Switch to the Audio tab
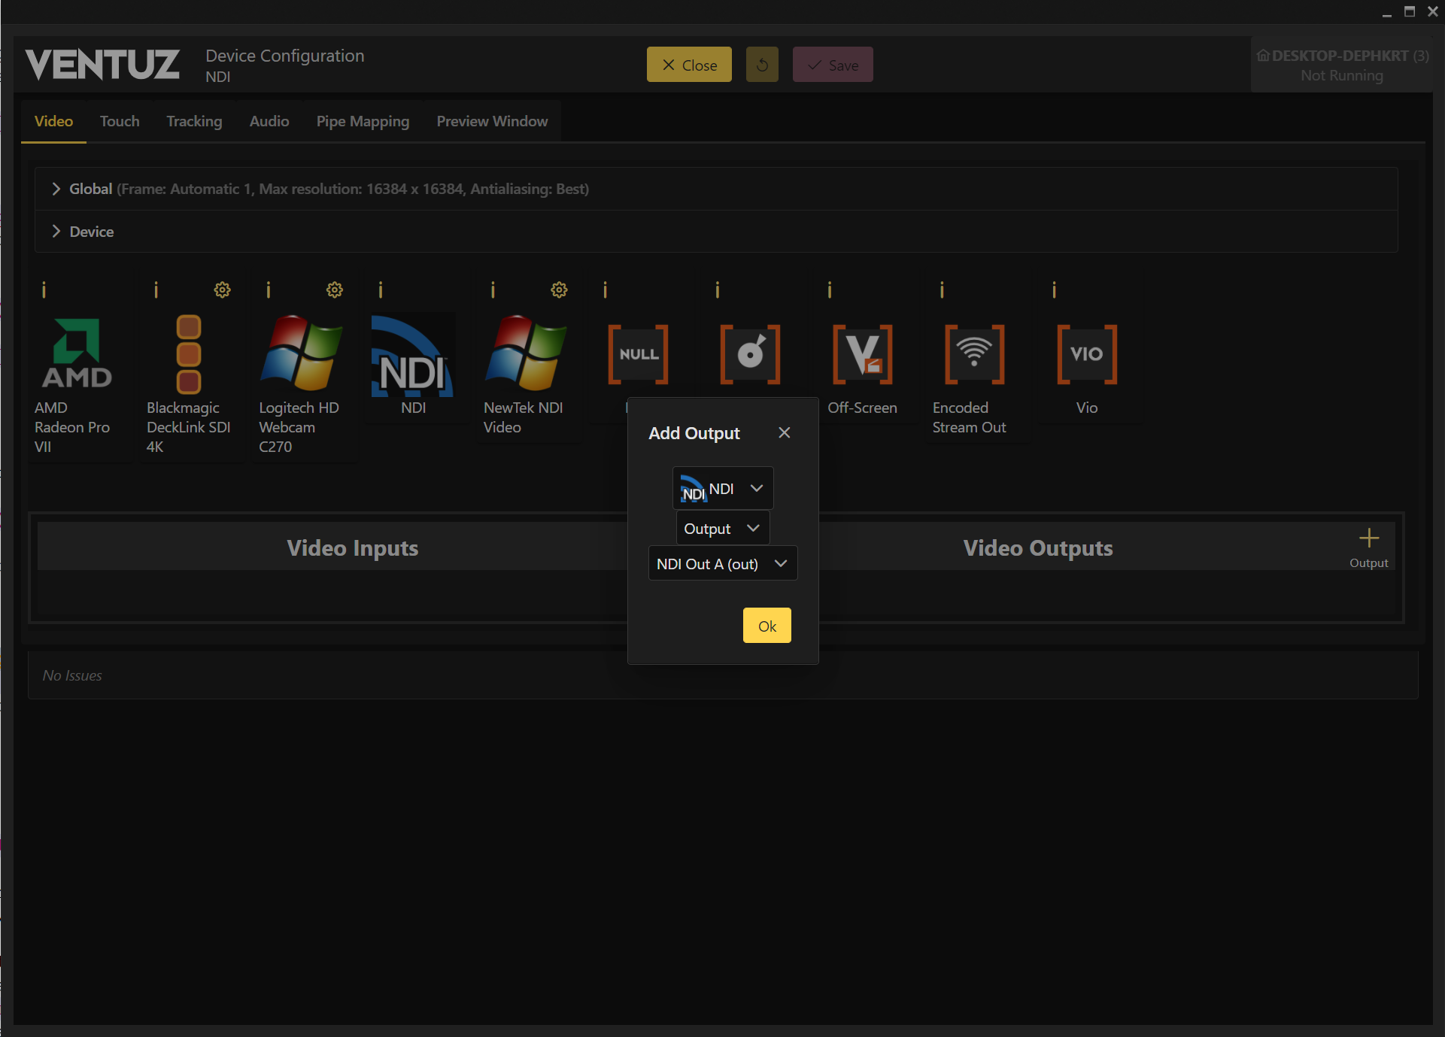 (x=269, y=121)
